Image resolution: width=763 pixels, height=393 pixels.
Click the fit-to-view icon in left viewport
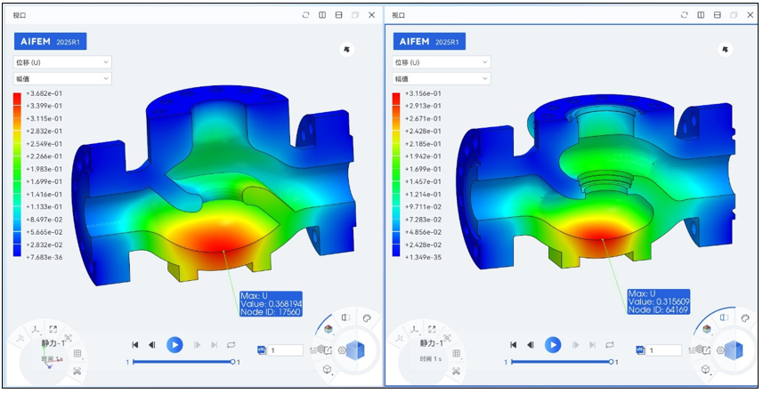[x=53, y=329]
